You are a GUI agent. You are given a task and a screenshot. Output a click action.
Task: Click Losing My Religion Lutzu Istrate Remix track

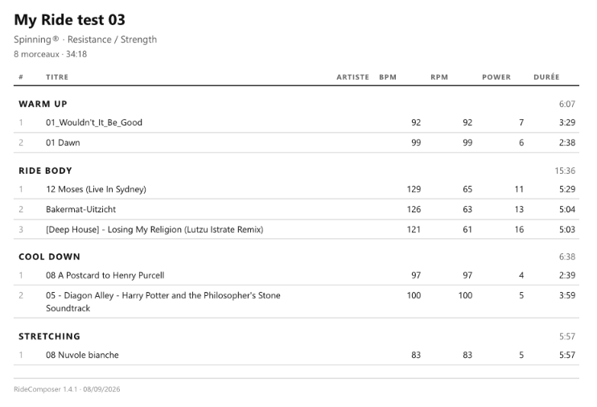[x=296, y=229]
